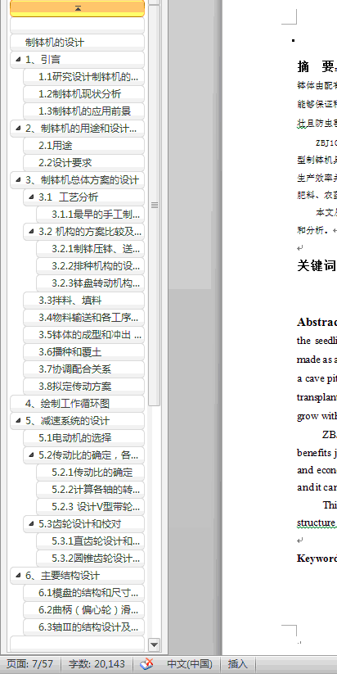Jump to 5.1电动机的选择
Viewport: 337px width, 674px height.
click(x=83, y=437)
